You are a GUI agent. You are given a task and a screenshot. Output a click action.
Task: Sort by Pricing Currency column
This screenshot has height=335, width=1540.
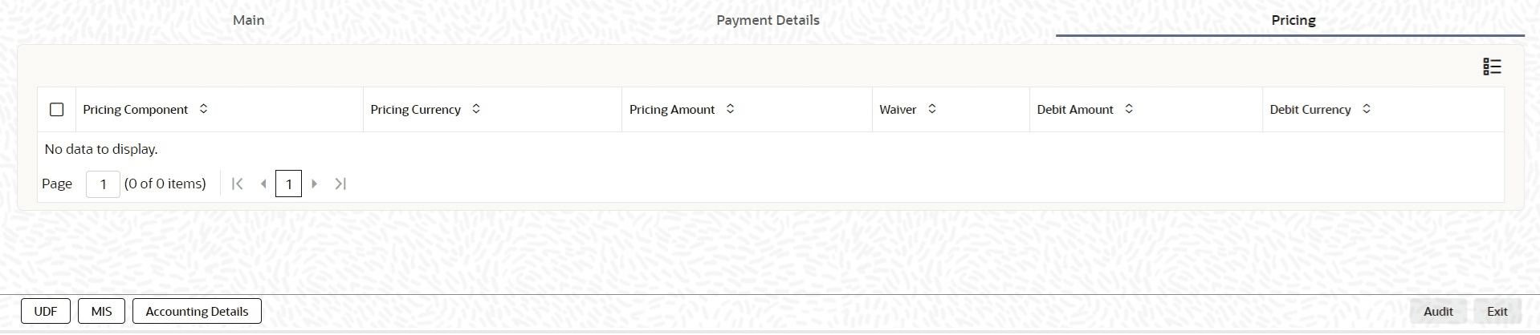click(476, 109)
